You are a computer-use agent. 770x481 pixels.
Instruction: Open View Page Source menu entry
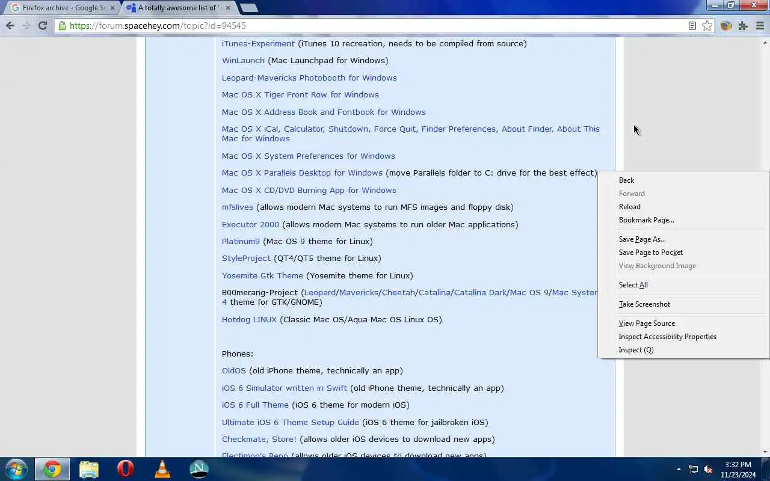[x=683, y=323]
